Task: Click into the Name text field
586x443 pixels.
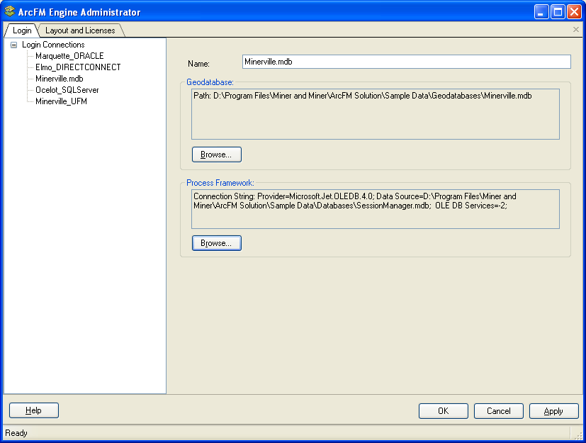Action: pyautogui.click(x=405, y=62)
